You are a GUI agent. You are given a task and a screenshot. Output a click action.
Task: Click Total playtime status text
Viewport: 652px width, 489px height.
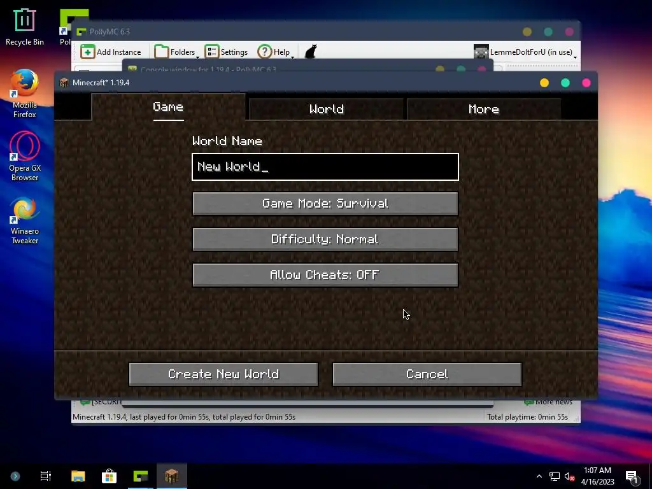(x=527, y=416)
